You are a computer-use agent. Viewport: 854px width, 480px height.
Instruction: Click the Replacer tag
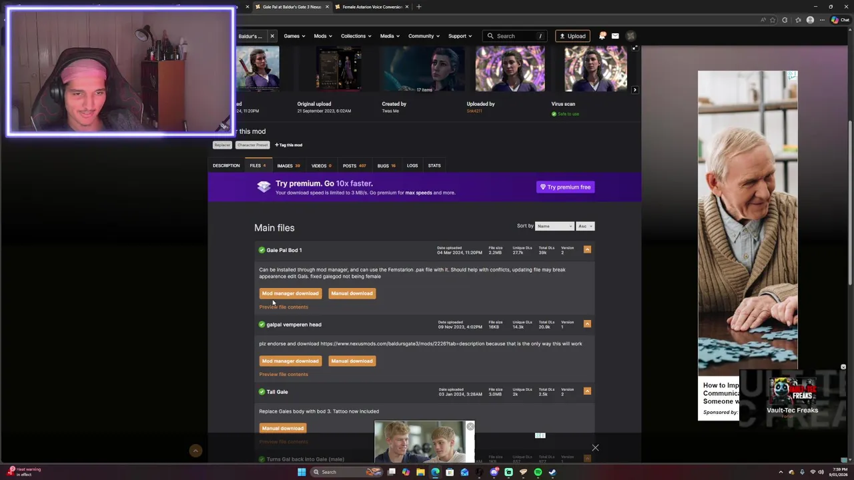222,145
